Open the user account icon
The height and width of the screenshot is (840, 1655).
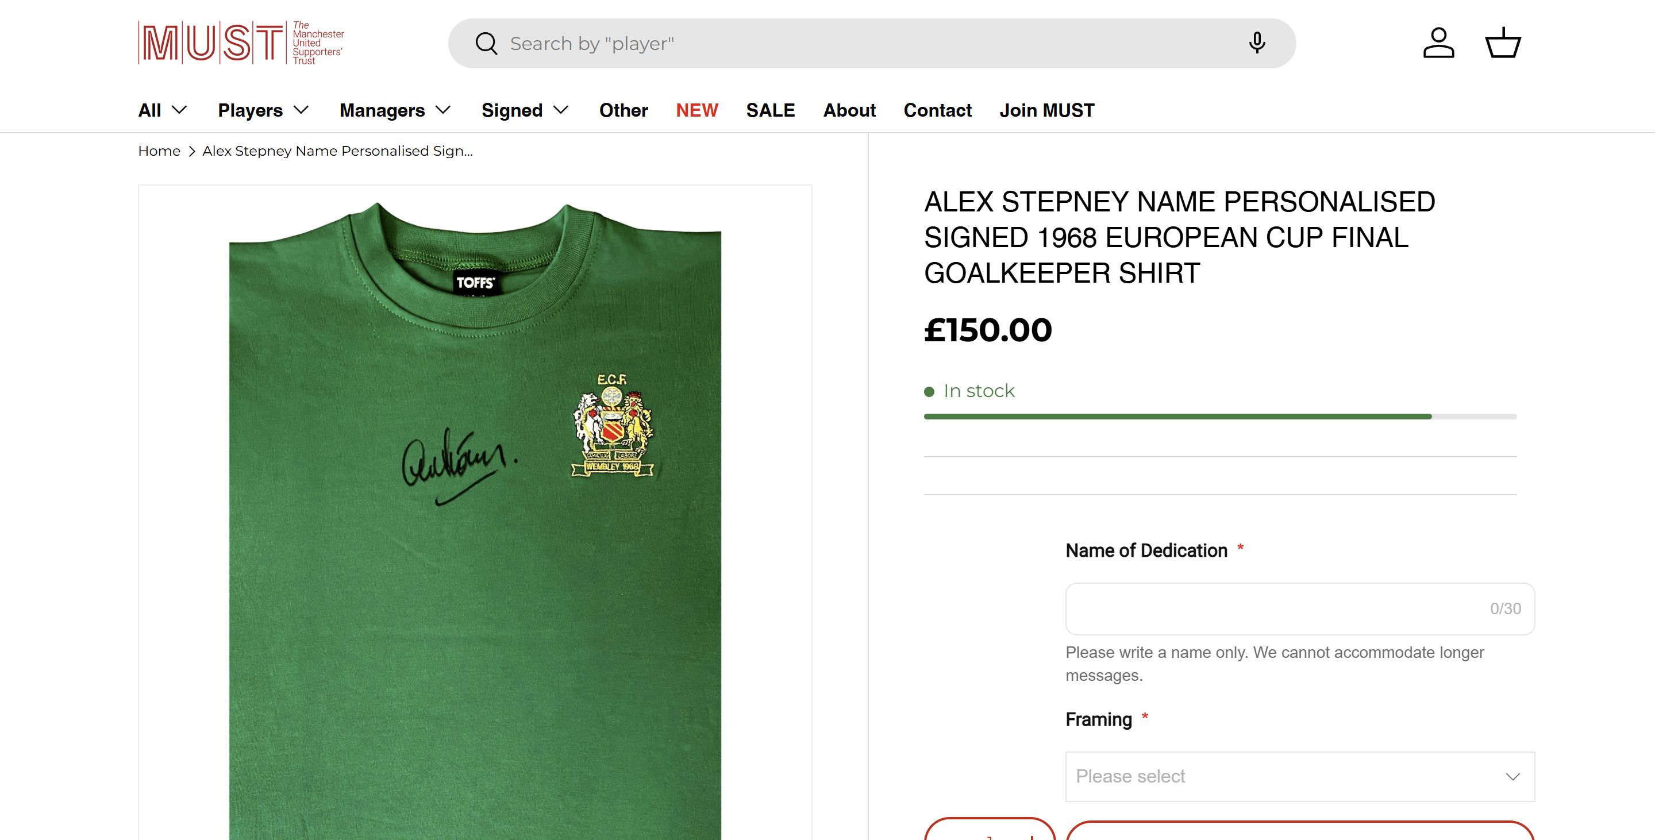click(x=1438, y=43)
